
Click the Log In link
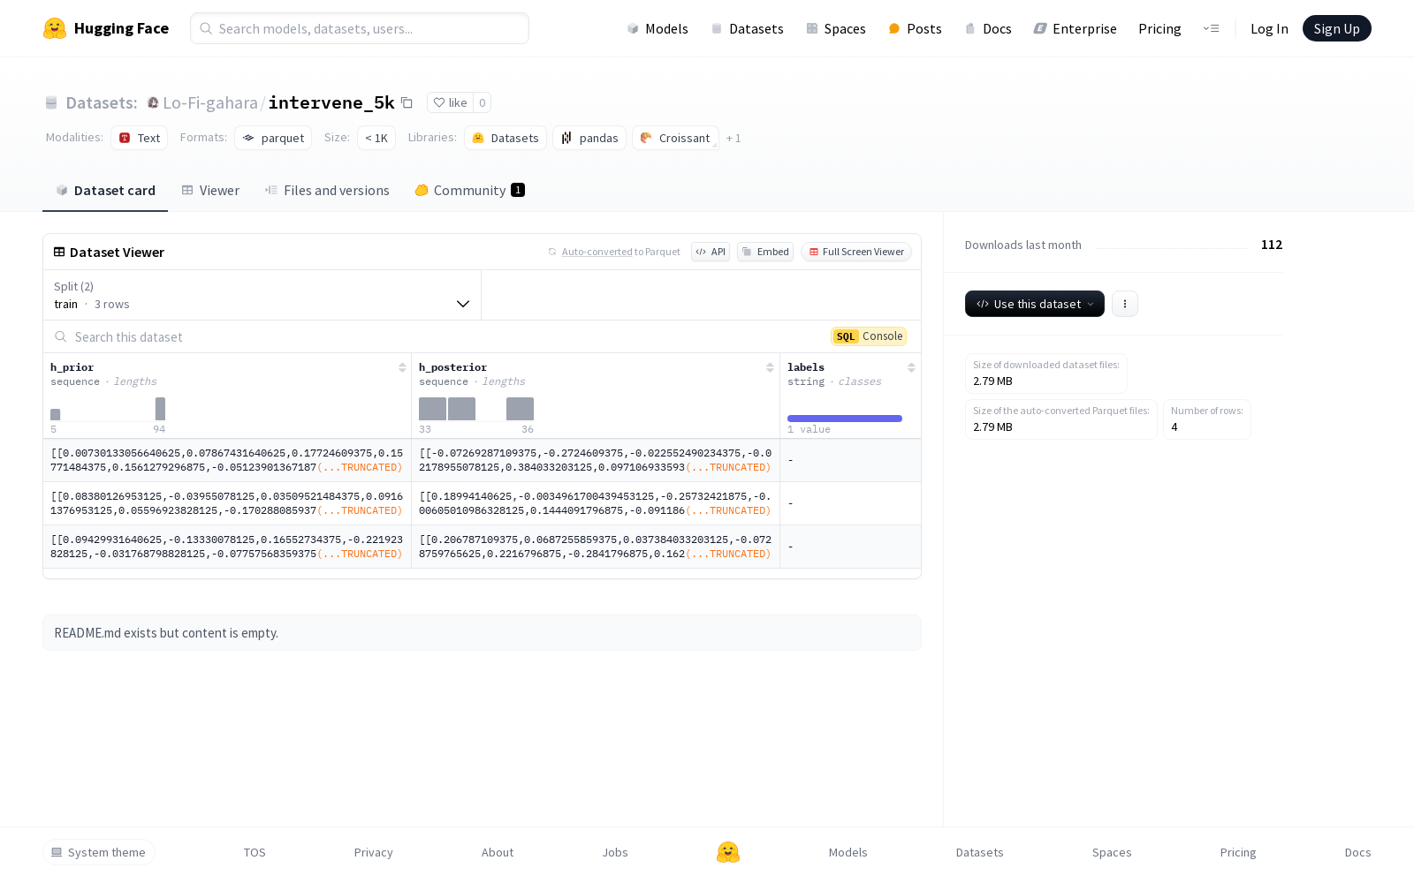1269,28
